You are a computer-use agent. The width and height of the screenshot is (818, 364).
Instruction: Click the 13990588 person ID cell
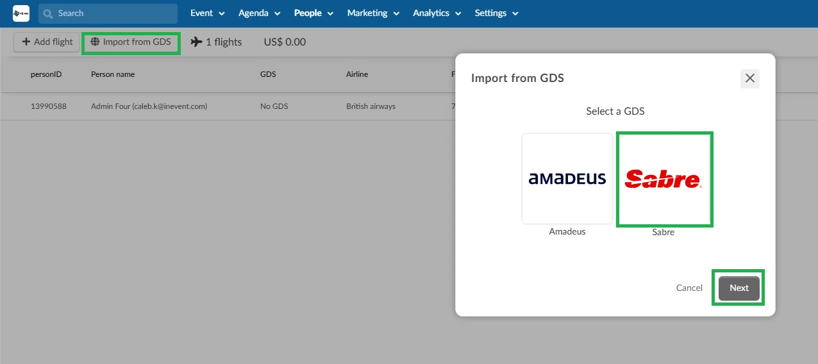[x=49, y=106]
